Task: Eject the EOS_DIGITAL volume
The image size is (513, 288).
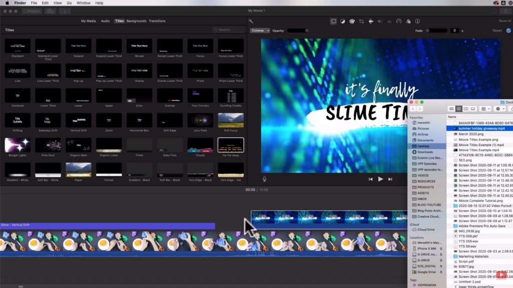Action: tap(441, 266)
